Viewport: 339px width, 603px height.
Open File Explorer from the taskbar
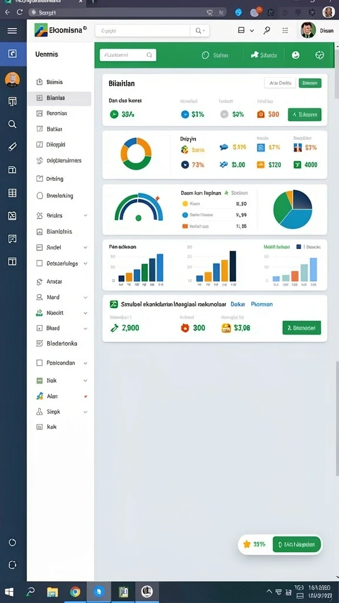[x=52, y=591]
